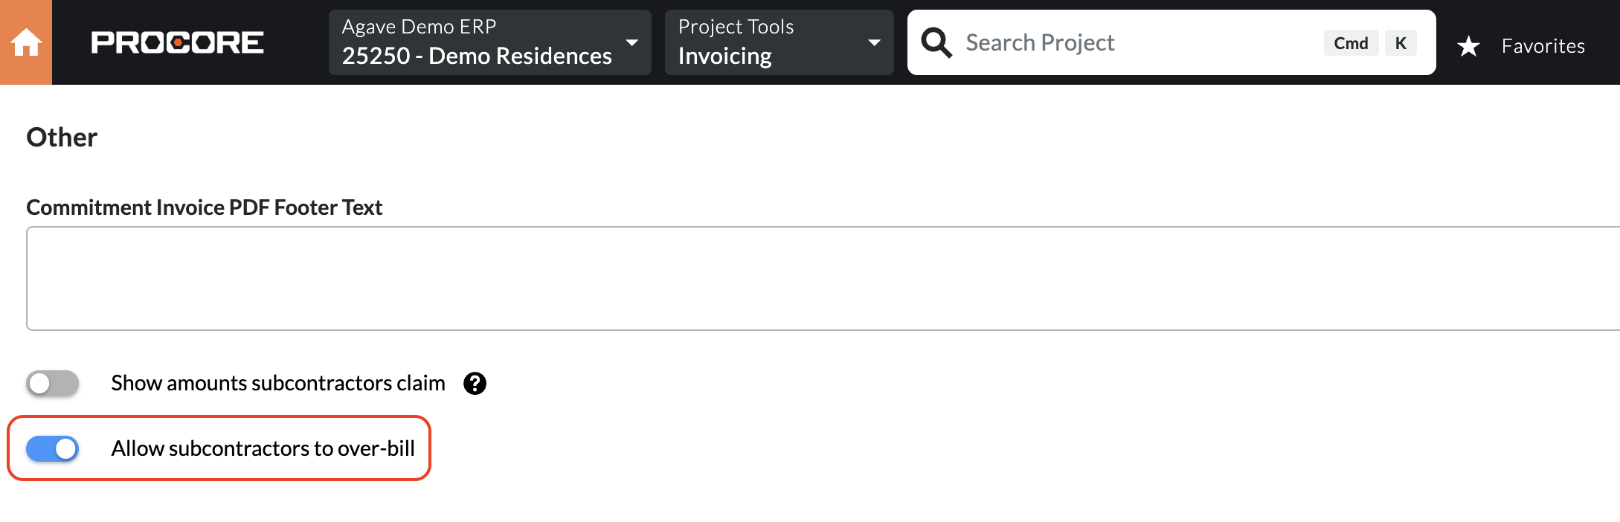Click the Show amounts subcontractors claim label
The width and height of the screenshot is (1620, 522).
coord(278,383)
